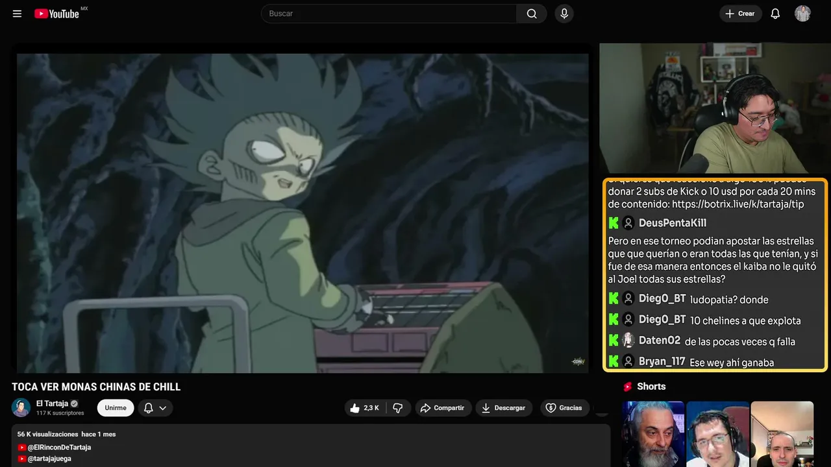Screen dimensions: 831x467
Task: Click the magnifier search button
Action: coord(532,14)
